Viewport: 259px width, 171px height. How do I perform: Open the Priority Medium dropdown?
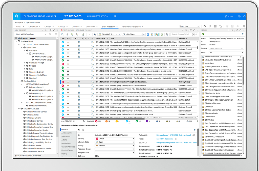point(115,146)
